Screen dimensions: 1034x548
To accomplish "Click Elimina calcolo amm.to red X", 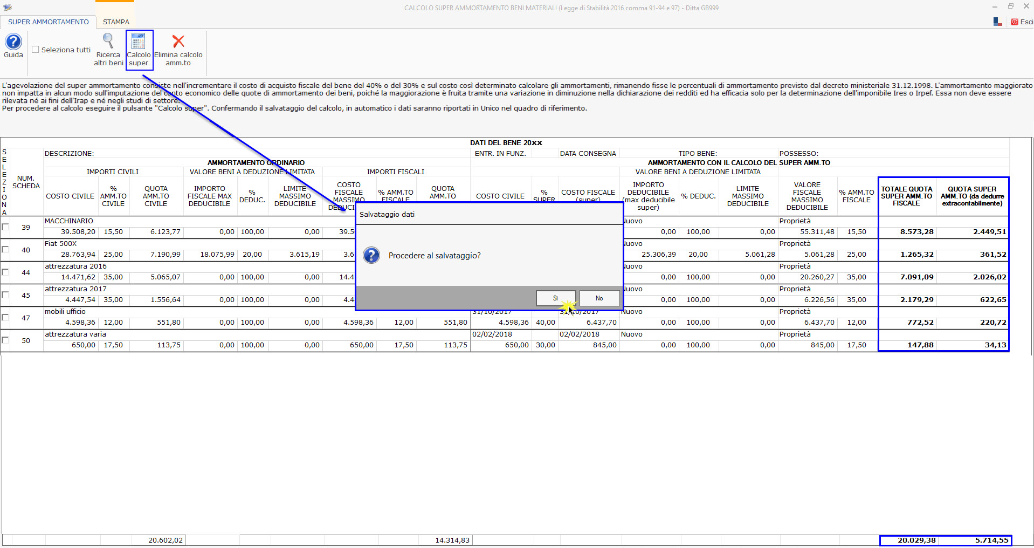I will (178, 41).
